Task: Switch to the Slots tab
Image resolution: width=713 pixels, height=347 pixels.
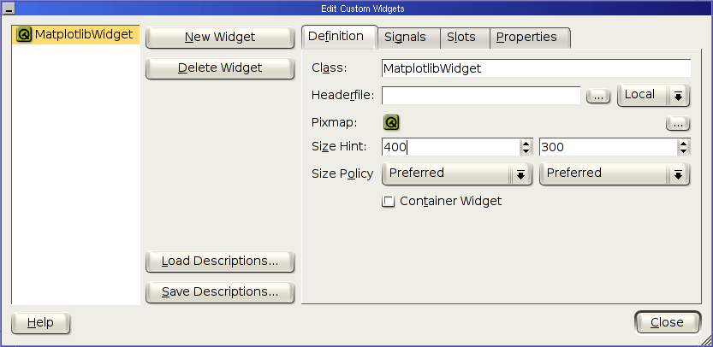Action: tap(461, 38)
